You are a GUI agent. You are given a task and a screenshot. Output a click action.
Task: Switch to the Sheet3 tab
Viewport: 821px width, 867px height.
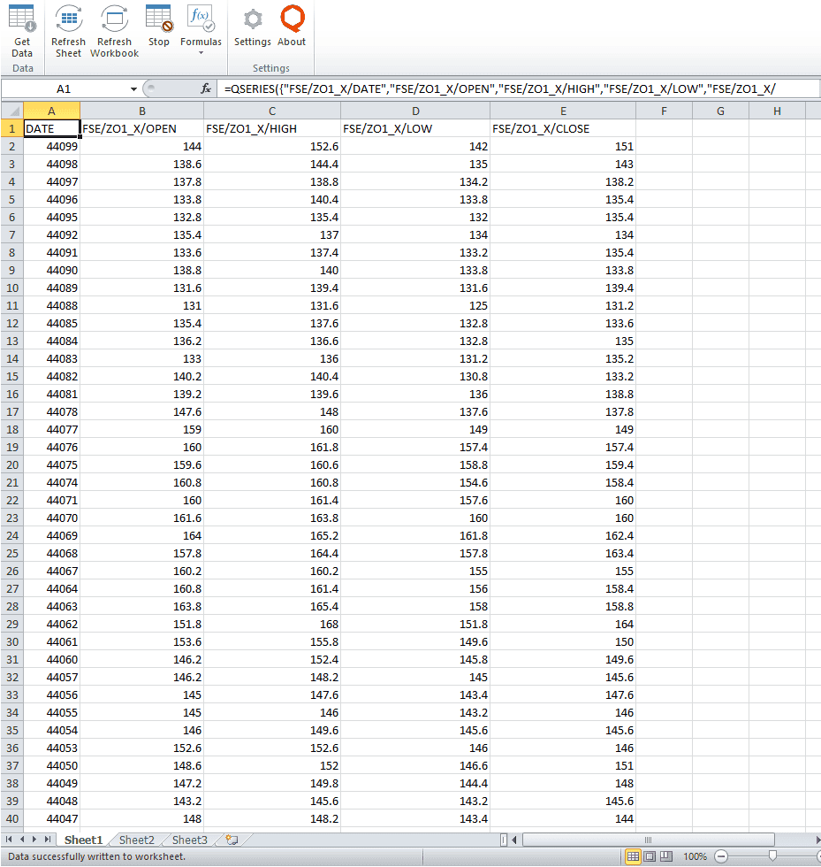click(188, 839)
